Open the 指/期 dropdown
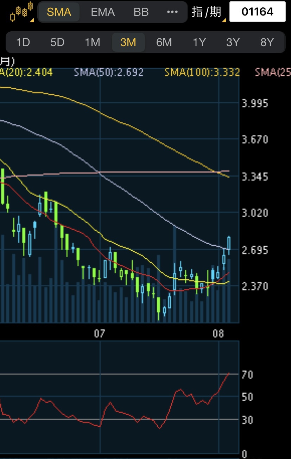 (208, 12)
